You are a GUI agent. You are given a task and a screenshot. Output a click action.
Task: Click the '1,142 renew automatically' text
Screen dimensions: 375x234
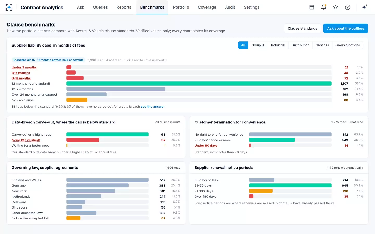tap(345, 168)
